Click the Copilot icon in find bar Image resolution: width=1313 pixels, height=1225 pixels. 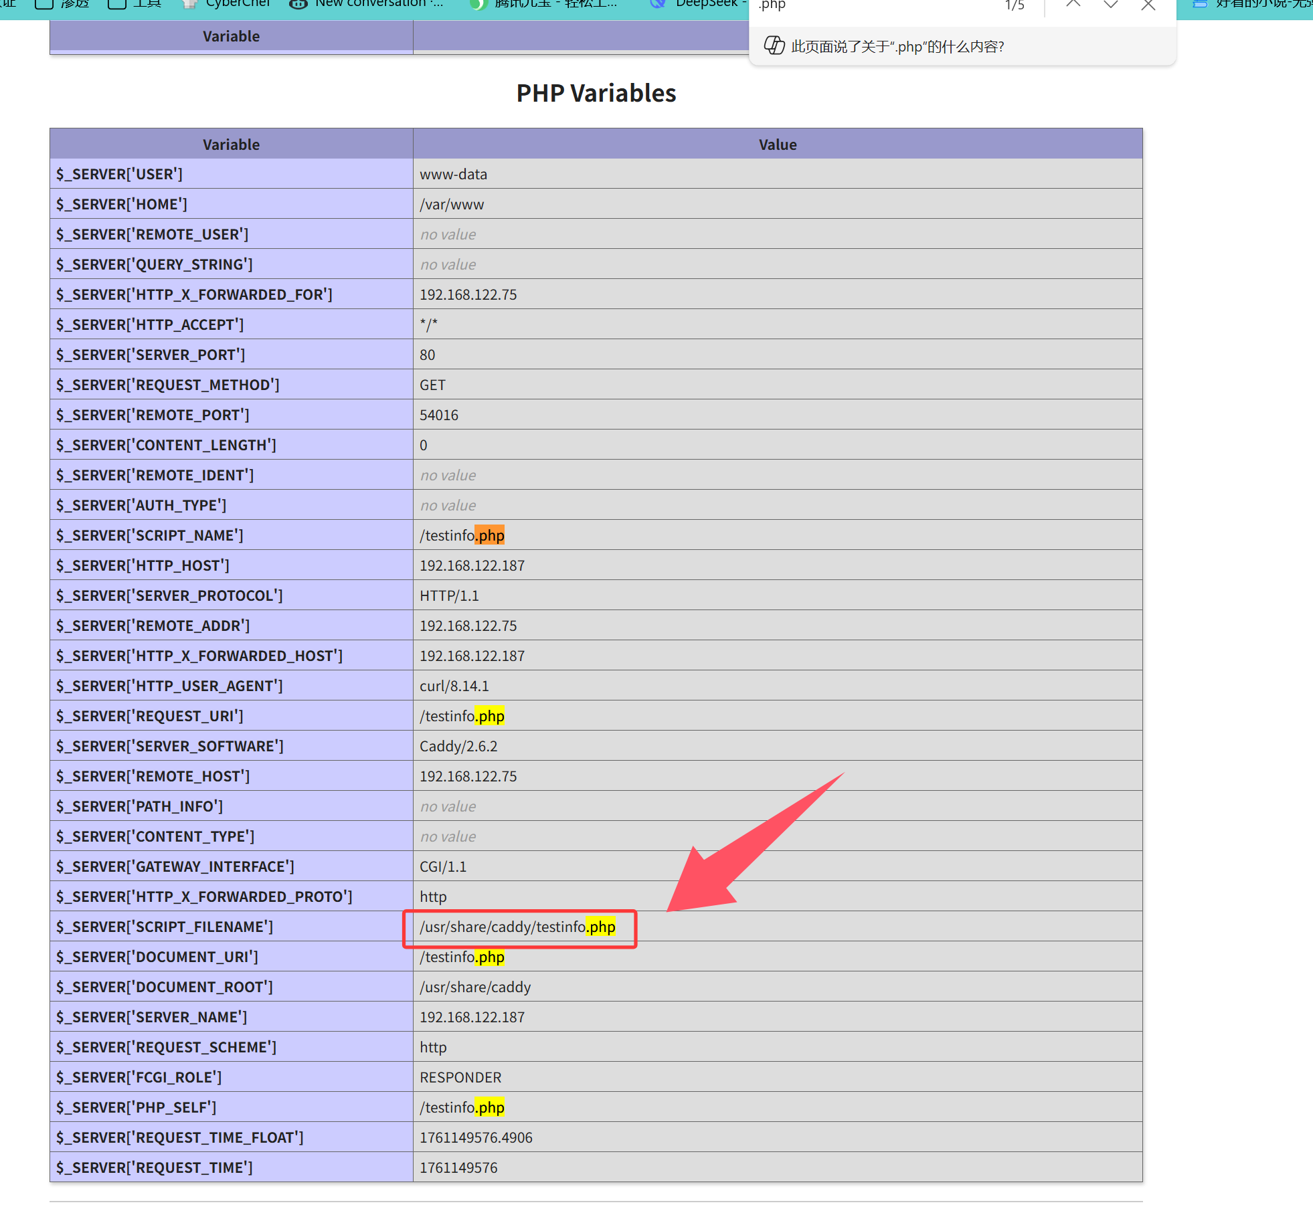[774, 45]
